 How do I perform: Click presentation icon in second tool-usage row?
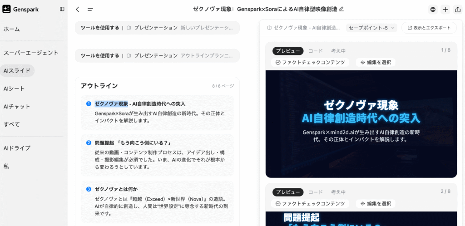(x=129, y=56)
